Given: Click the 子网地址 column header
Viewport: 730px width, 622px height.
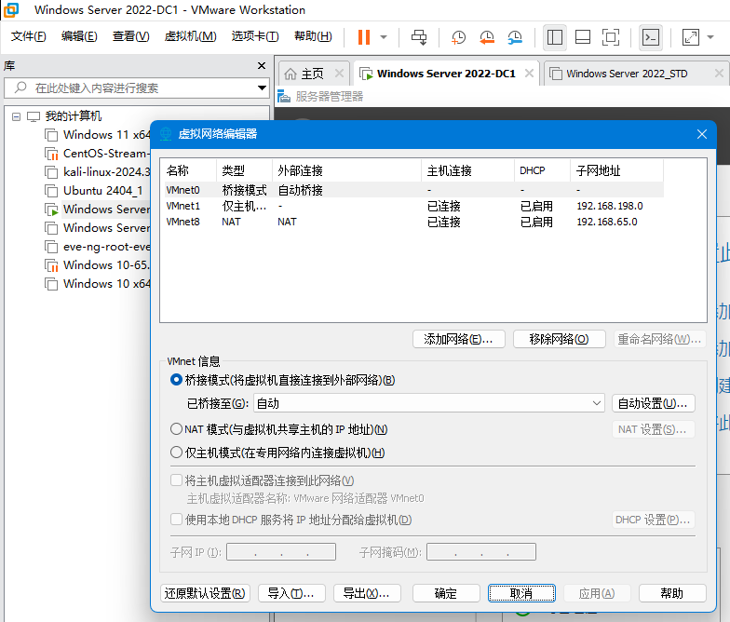Looking at the screenshot, I should (x=616, y=171).
